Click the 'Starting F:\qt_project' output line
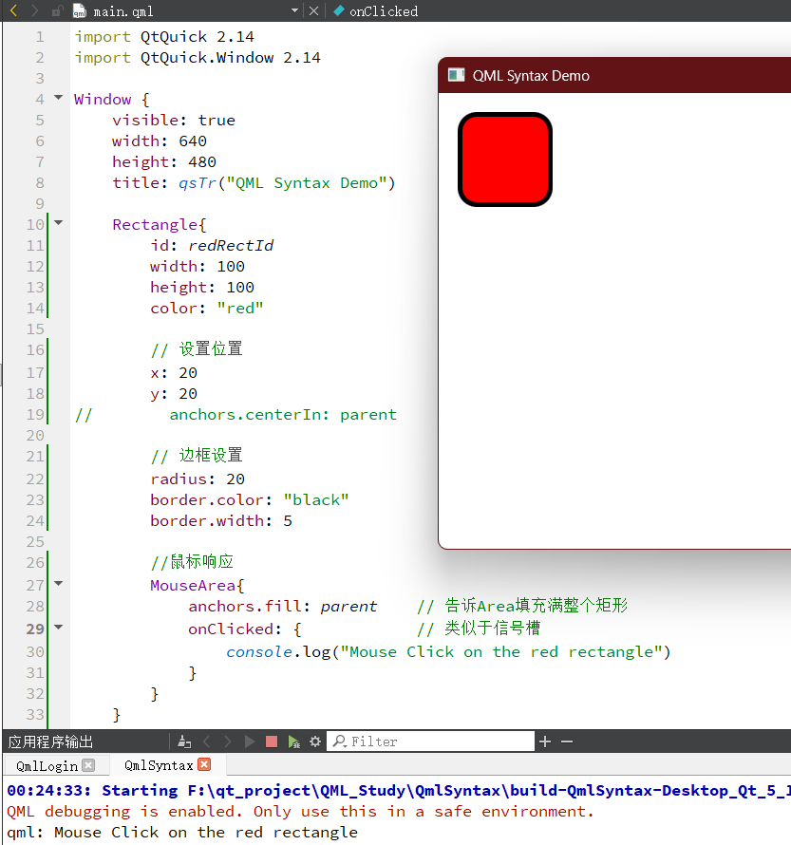This screenshot has height=845, width=791. (399, 791)
